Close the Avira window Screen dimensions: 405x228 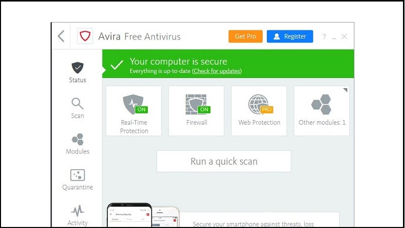(x=344, y=36)
